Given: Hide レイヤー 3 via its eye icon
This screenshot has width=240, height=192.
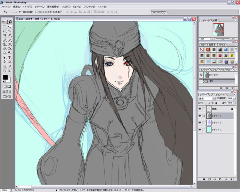Looking at the screenshot, I should pos(200,116).
